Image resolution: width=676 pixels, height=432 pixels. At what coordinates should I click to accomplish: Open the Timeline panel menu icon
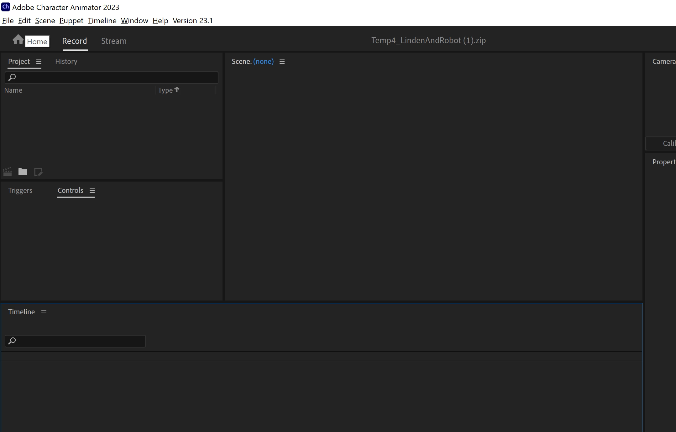(x=44, y=312)
